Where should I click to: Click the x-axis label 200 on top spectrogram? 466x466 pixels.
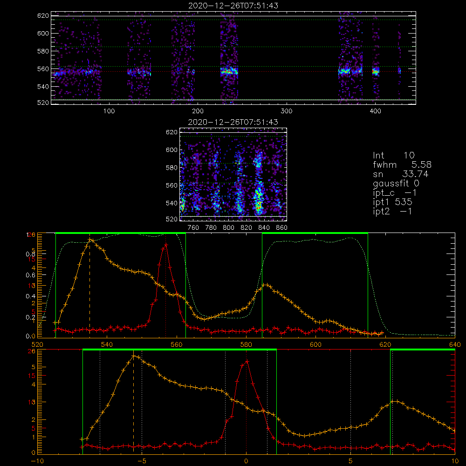pyautogui.click(x=198, y=111)
